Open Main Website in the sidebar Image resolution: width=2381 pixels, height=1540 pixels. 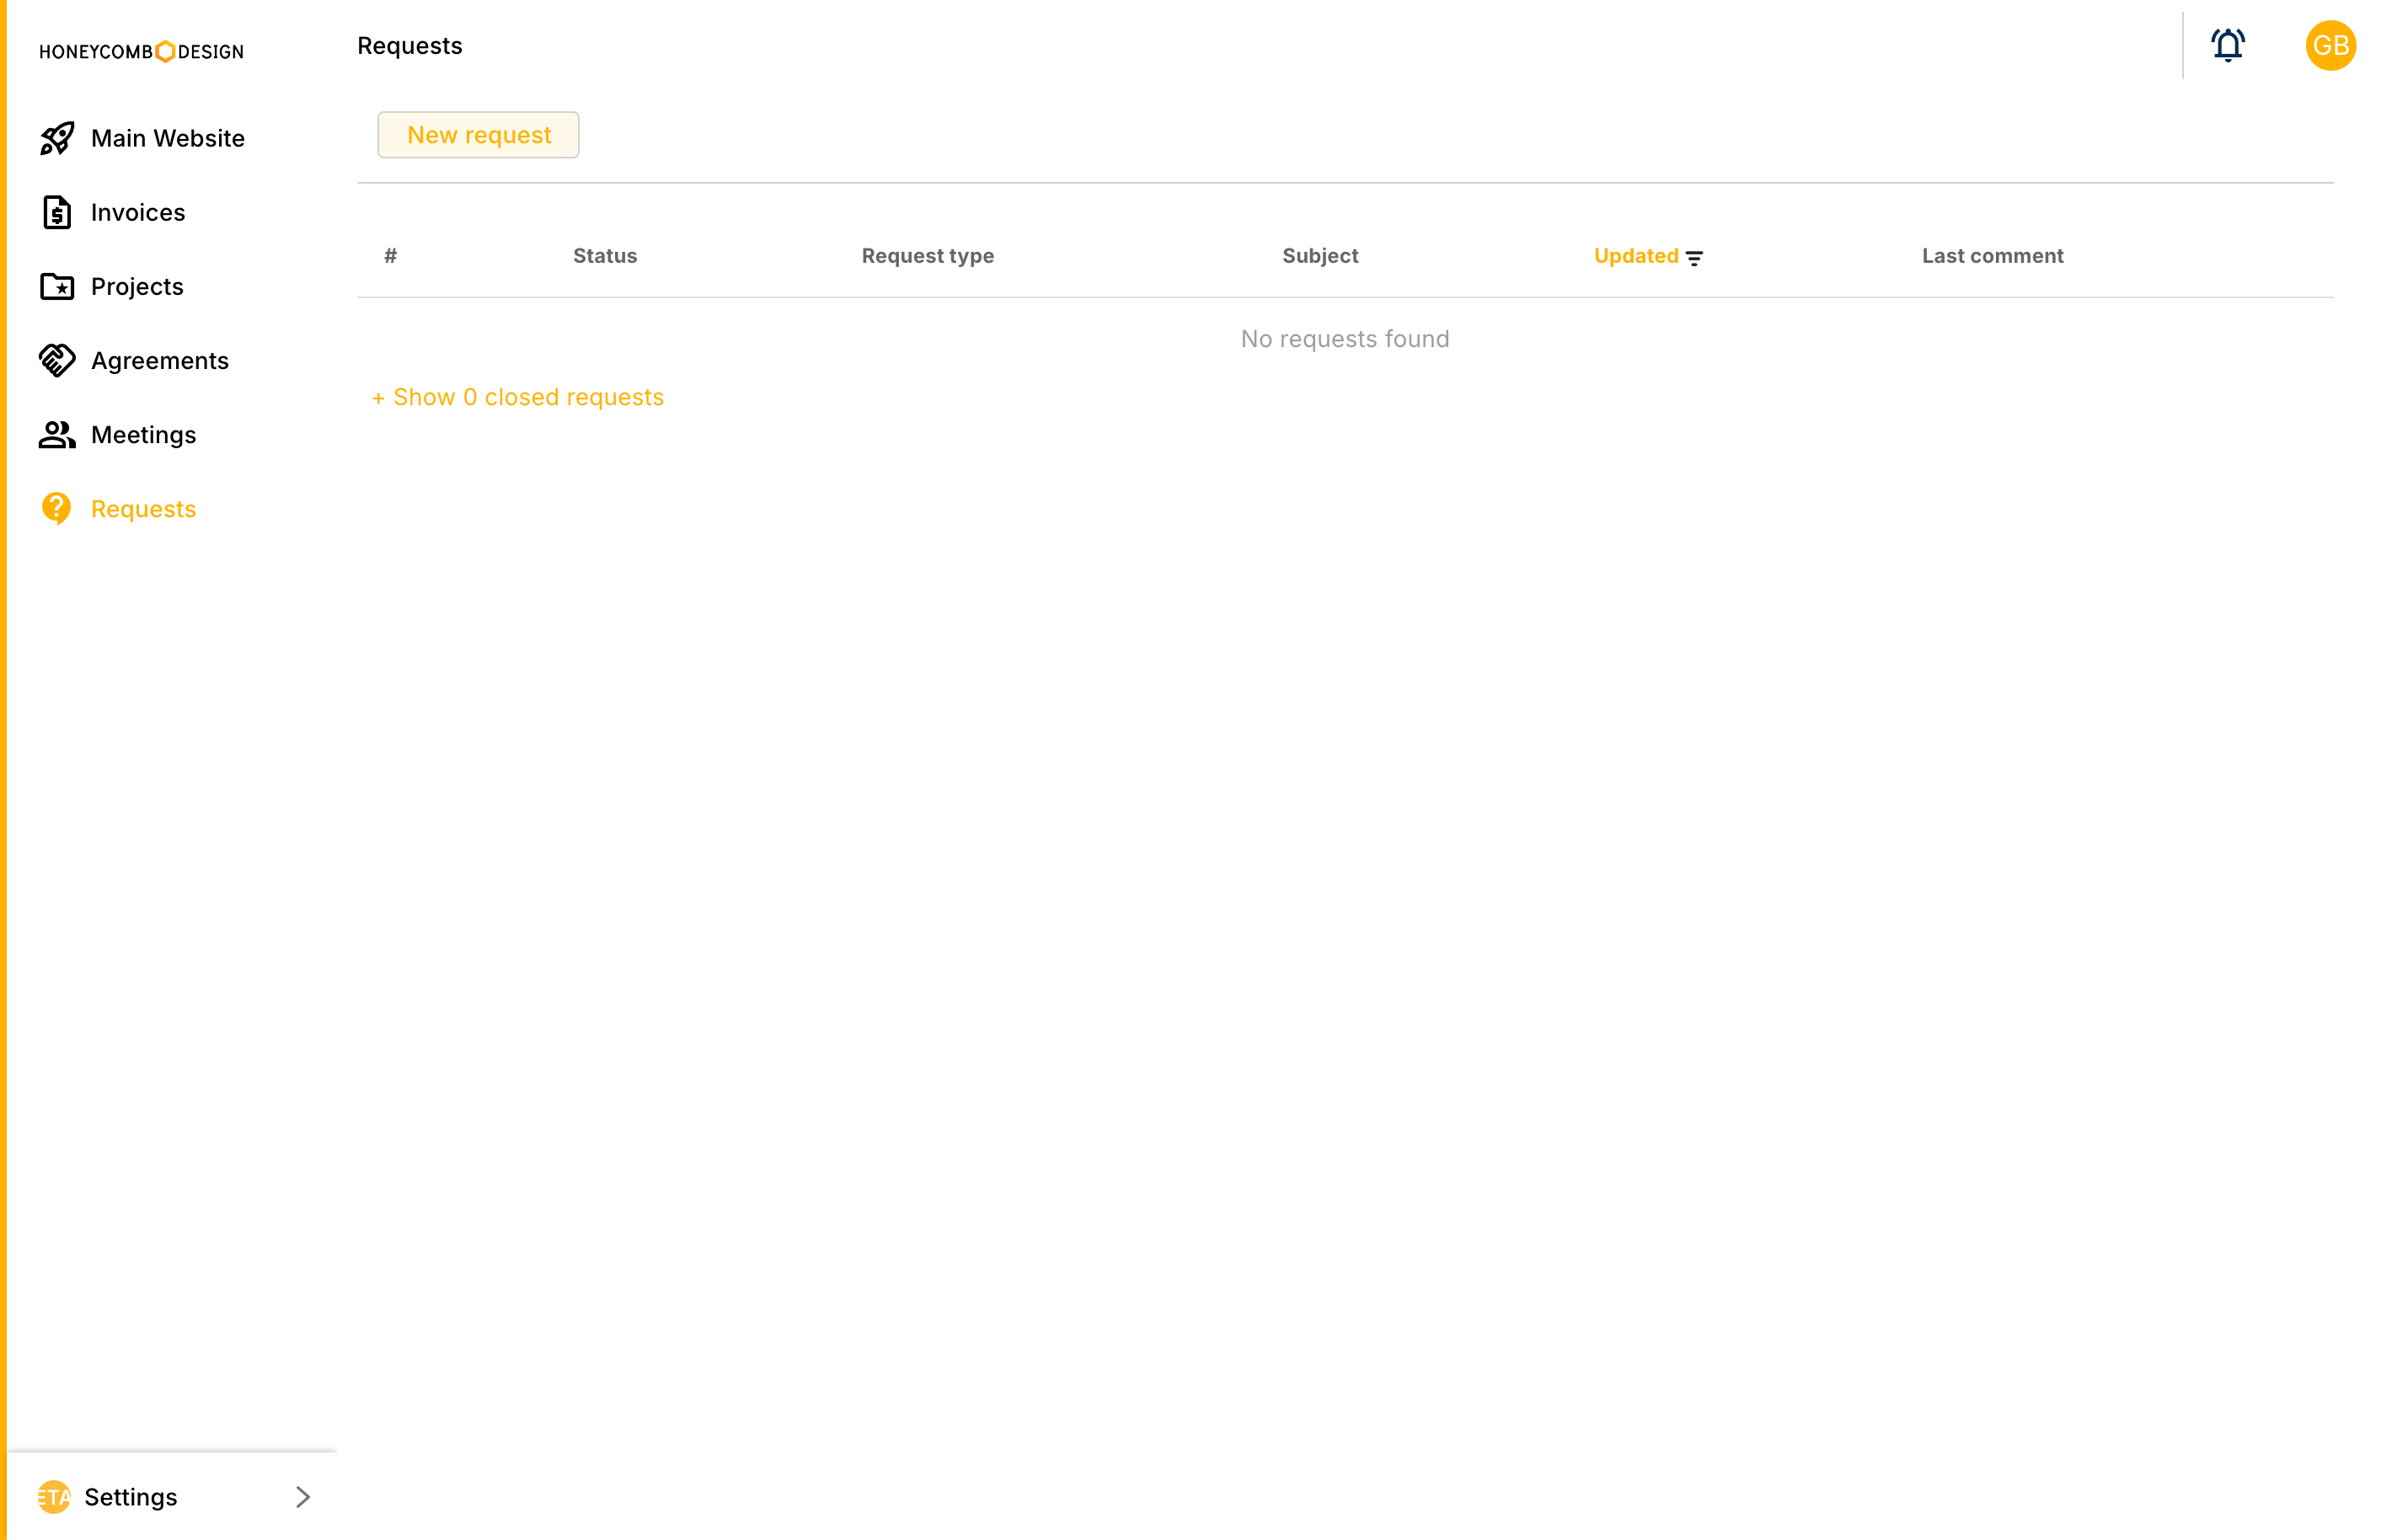click(168, 138)
